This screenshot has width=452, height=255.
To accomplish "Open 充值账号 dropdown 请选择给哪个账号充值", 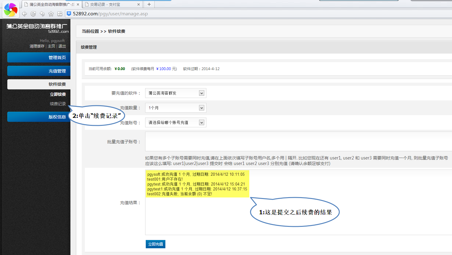I will 176,122.
